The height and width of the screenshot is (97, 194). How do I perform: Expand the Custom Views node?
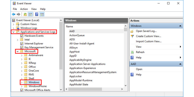[x=13, y=24]
